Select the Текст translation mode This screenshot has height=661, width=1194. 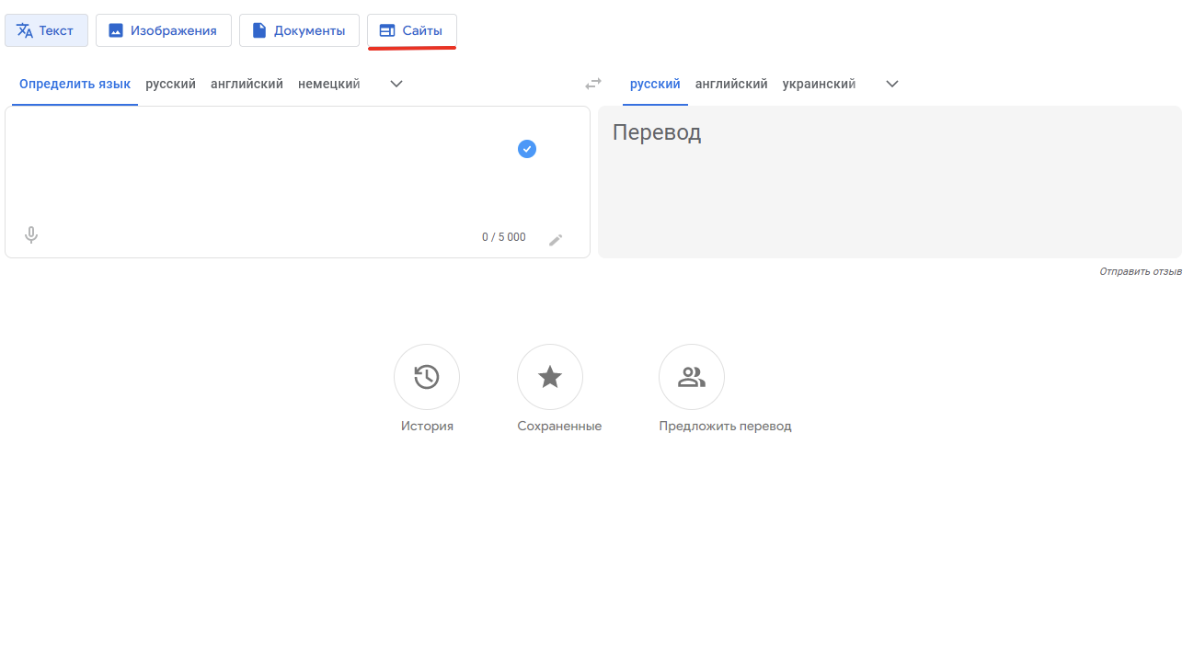[46, 30]
